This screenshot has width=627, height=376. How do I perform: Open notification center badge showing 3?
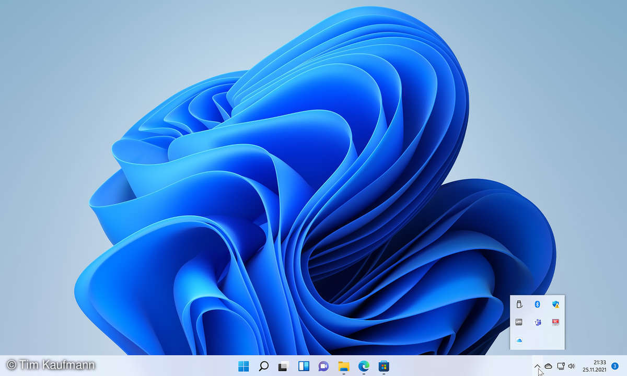[614, 366]
